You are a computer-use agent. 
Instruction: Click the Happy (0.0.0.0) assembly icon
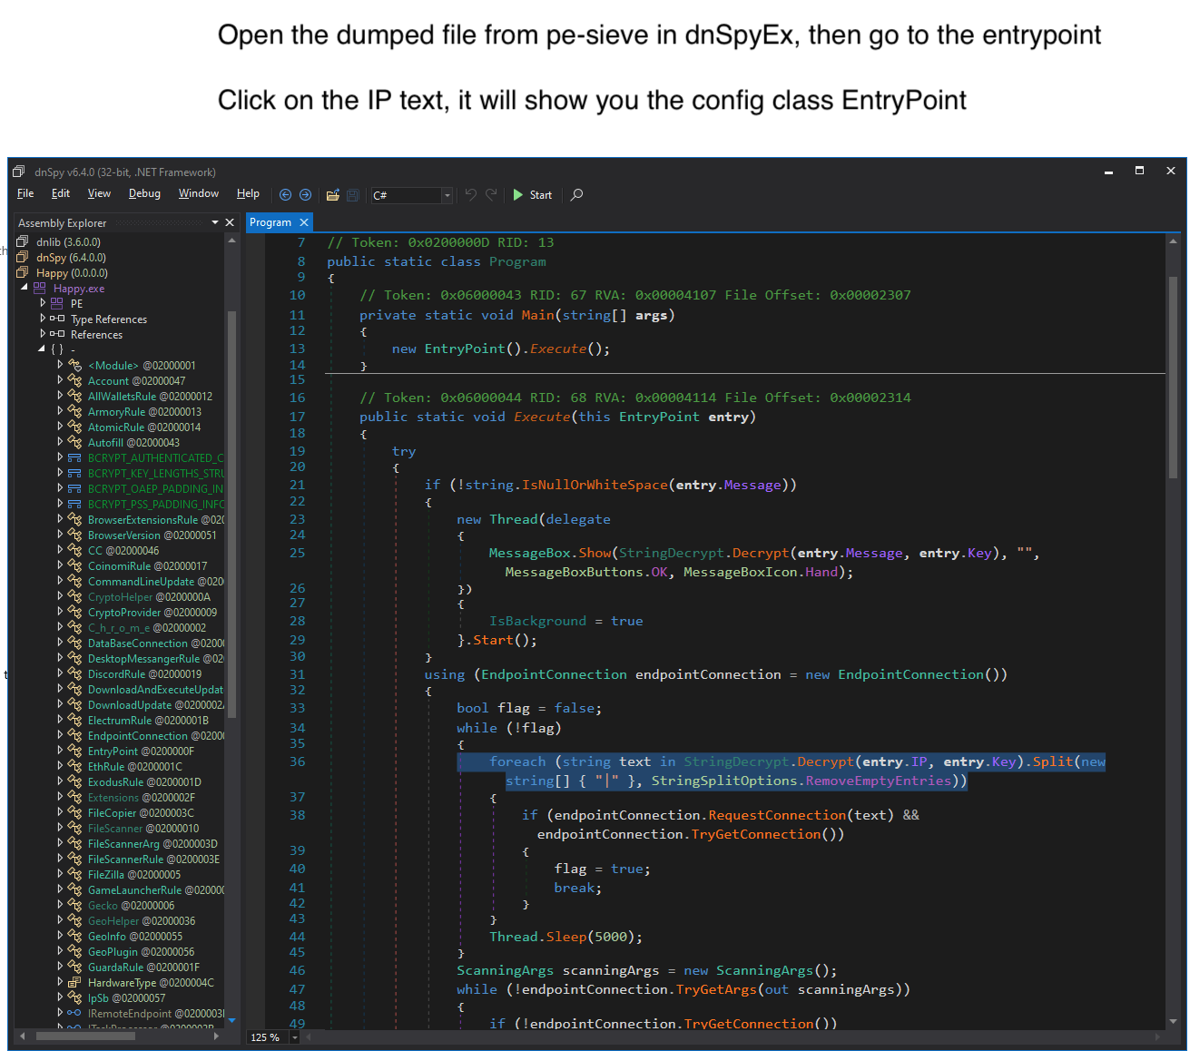(23, 273)
